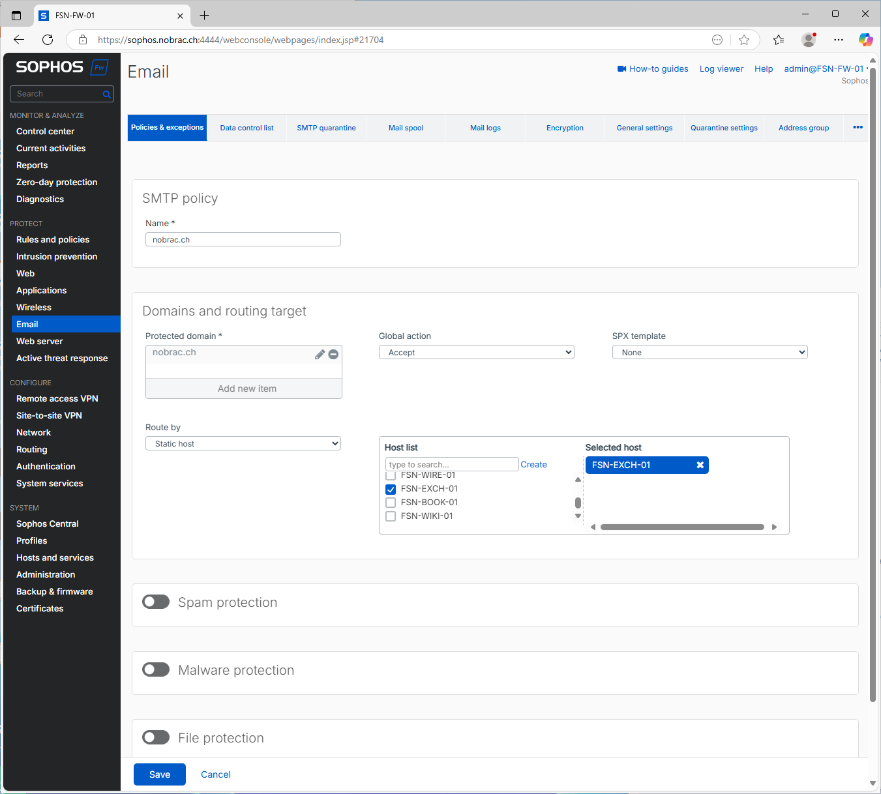Open Hosts and services in sidebar
Viewport: 881px width, 794px height.
(55, 557)
